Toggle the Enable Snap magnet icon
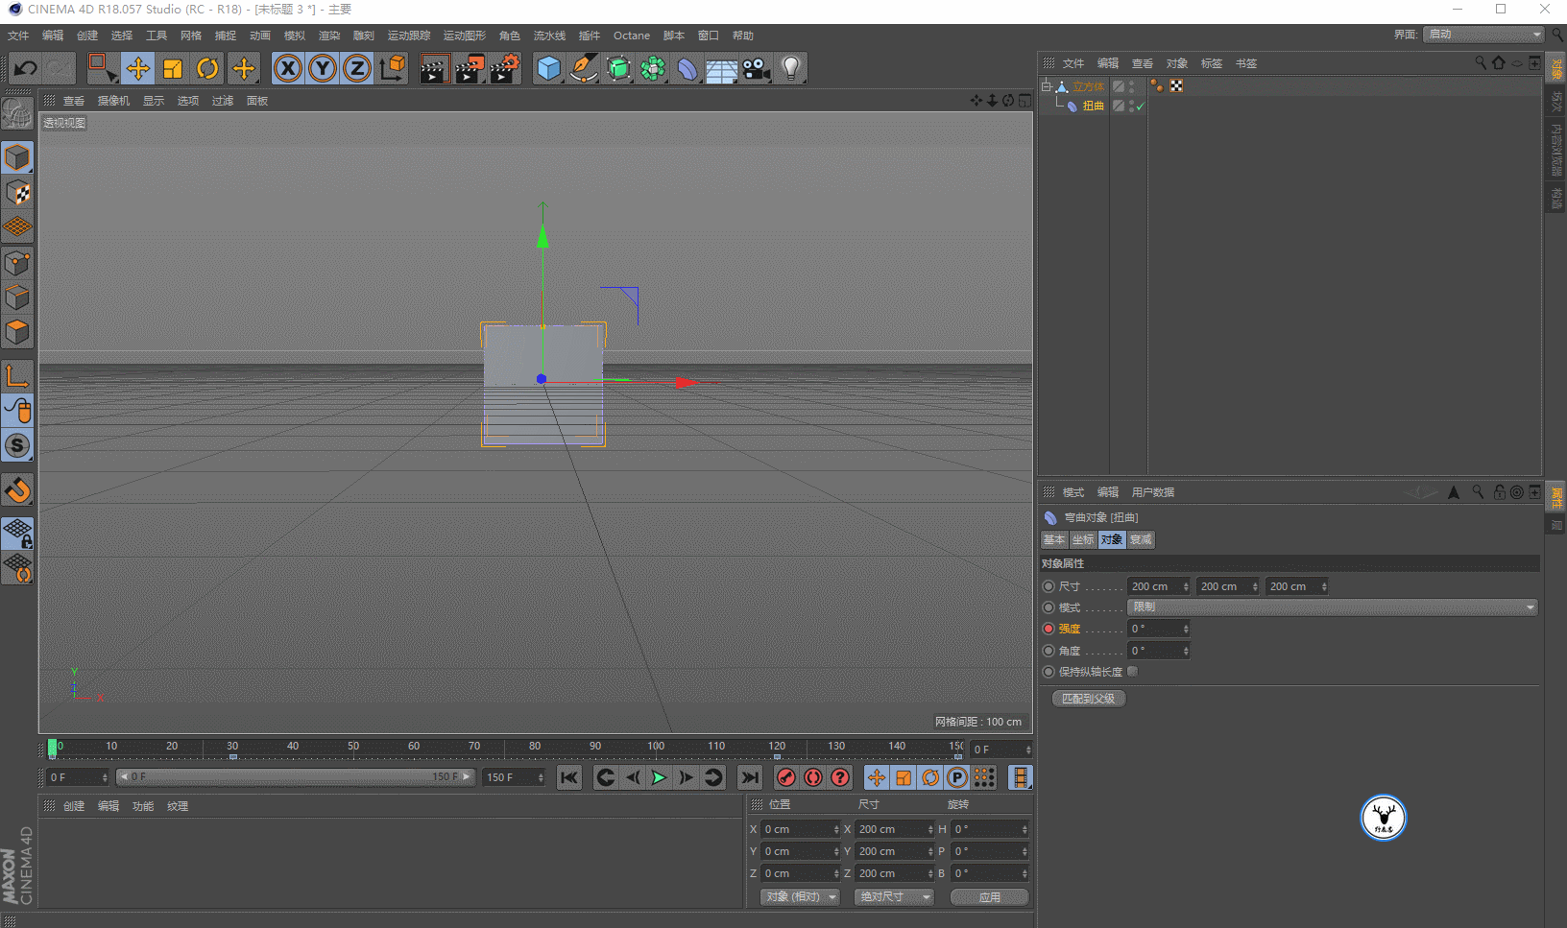This screenshot has width=1567, height=928. tap(17, 490)
